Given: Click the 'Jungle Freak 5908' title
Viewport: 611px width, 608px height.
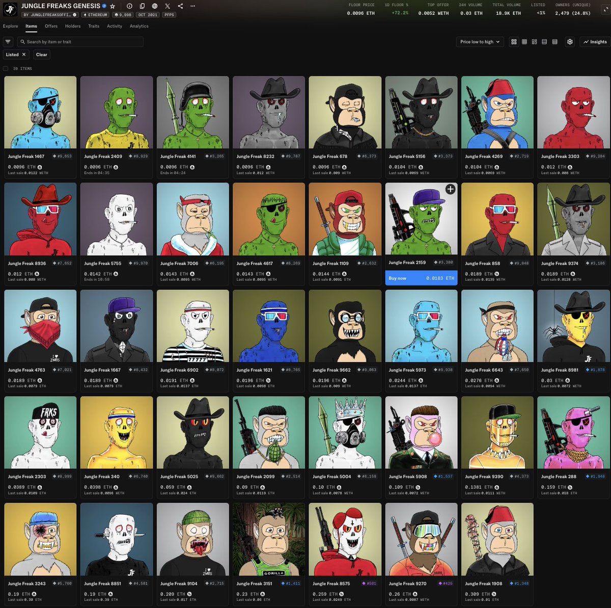Looking at the screenshot, I should (408, 477).
